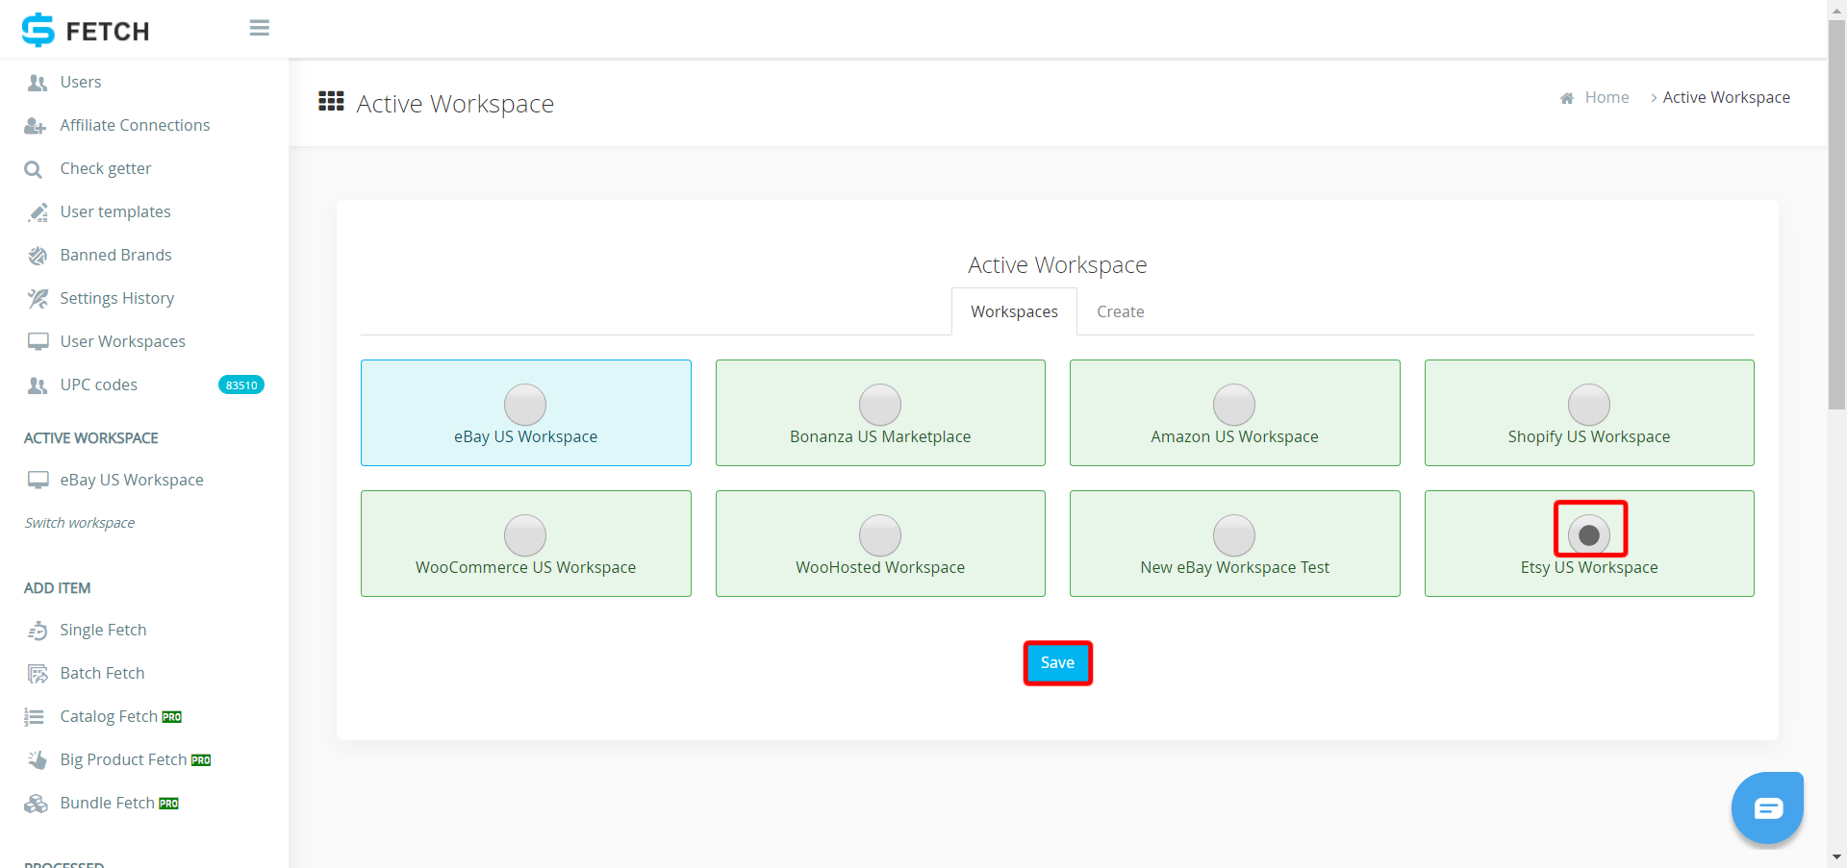Click the Affiliate Connections icon
The width and height of the screenshot is (1847, 868).
(36, 126)
